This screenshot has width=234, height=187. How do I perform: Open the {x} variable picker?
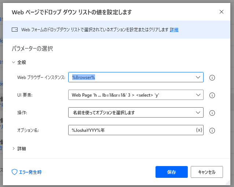point(199,130)
